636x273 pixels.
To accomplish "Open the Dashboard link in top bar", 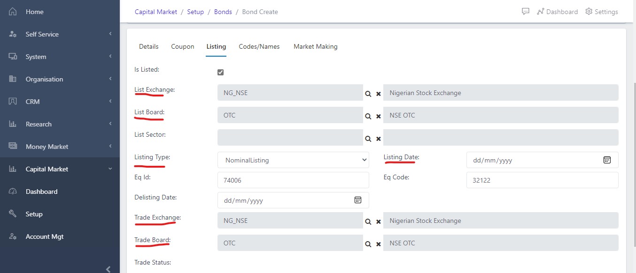I will 558,12.
